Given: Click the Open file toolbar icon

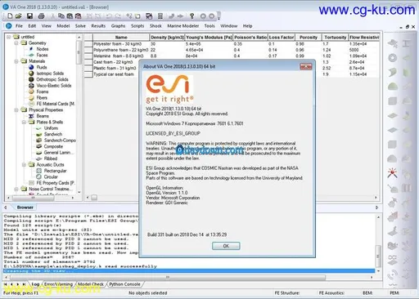Looking at the screenshot, I should (18, 16).
